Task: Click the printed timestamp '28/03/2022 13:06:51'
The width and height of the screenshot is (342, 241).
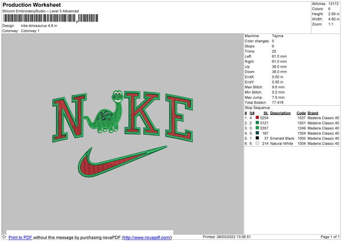Action: [x=234, y=237]
